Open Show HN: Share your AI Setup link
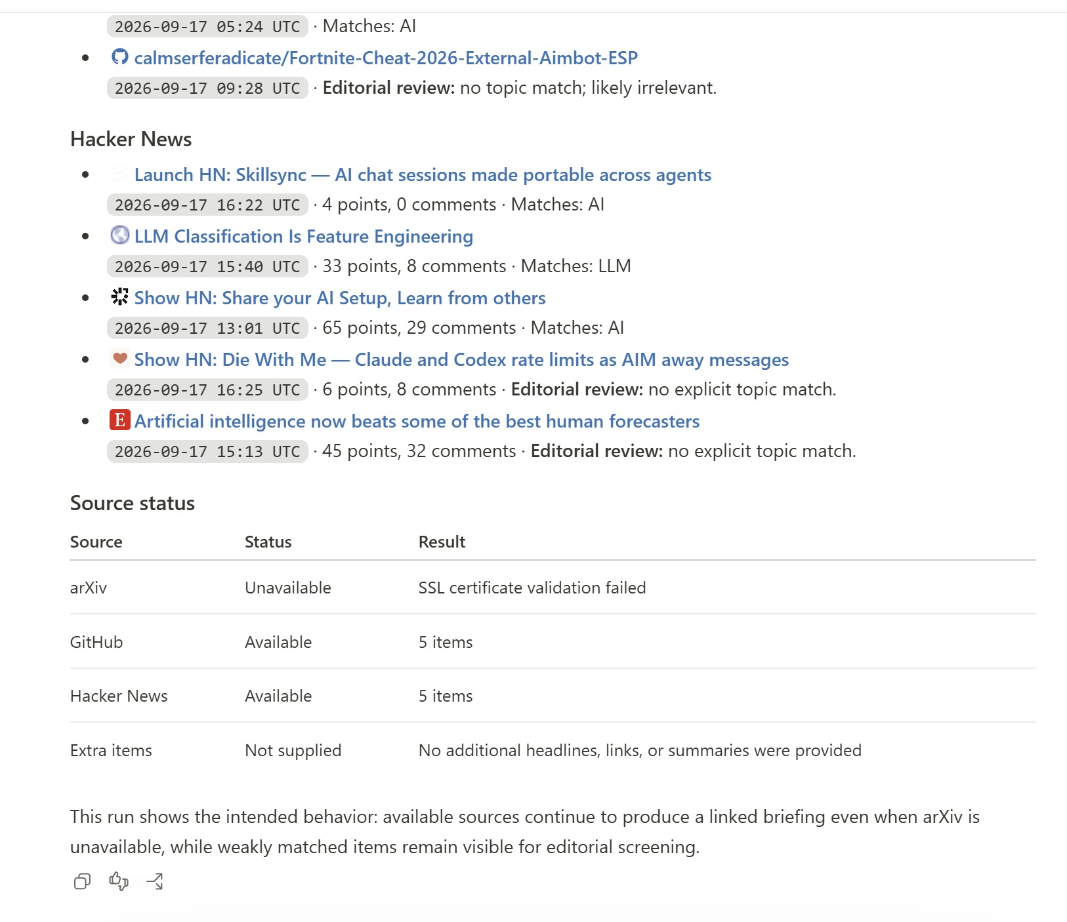 point(340,298)
